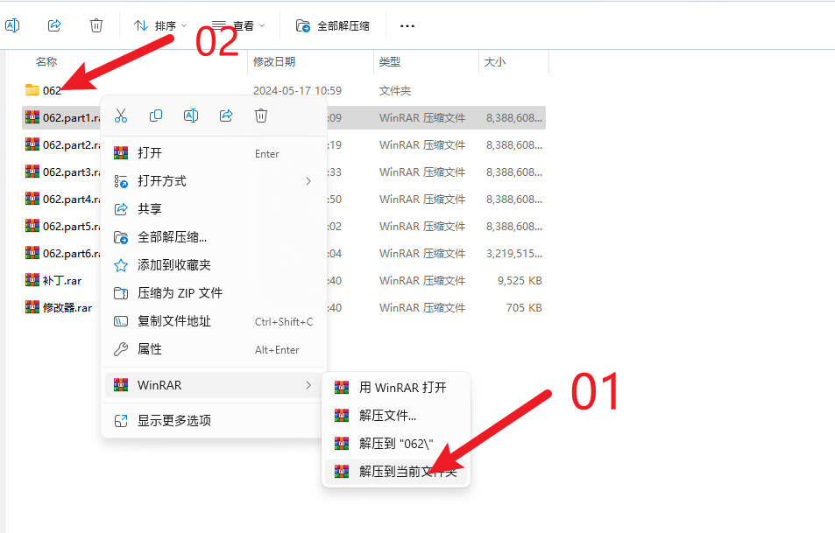Choose 打开 from the context menu
Image resolution: width=835 pixels, height=533 pixels.
(x=214, y=153)
